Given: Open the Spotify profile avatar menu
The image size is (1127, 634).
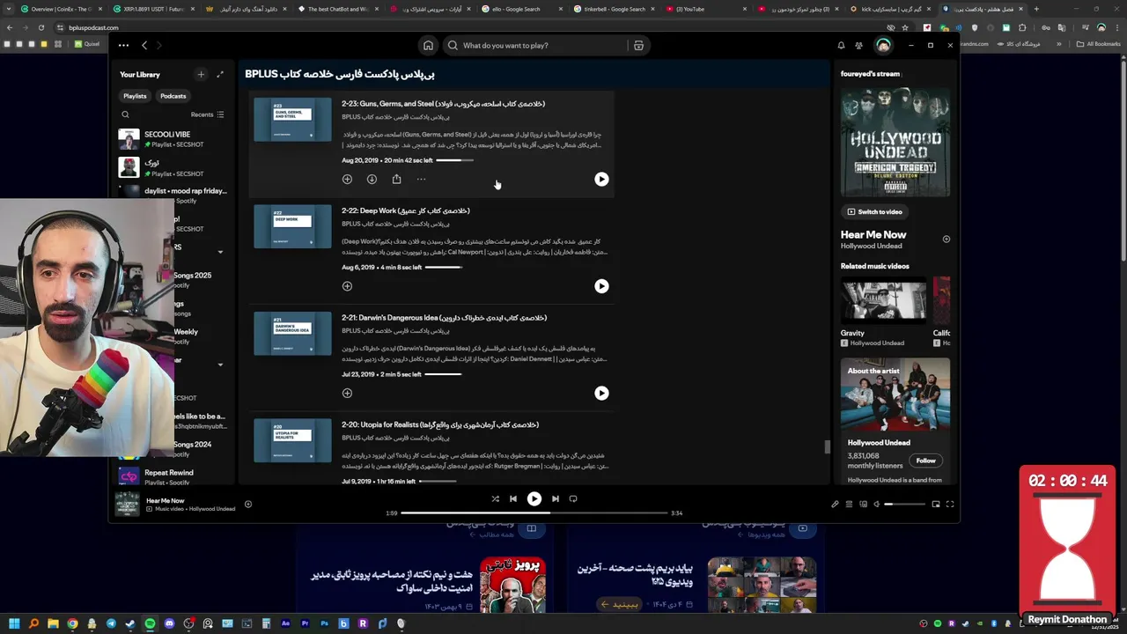Looking at the screenshot, I should (x=883, y=45).
